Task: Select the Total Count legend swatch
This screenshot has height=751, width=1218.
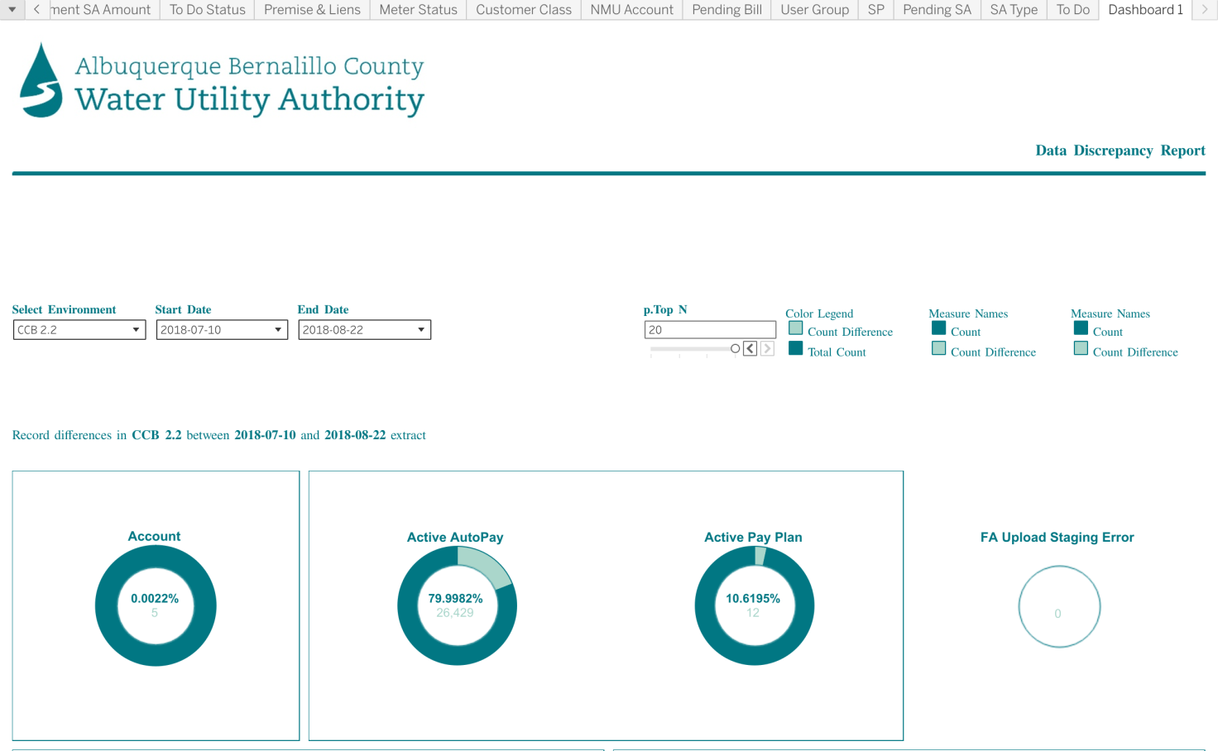Action: click(796, 349)
